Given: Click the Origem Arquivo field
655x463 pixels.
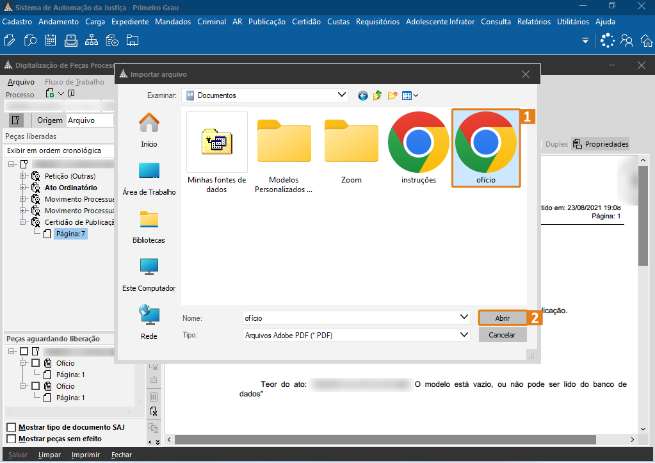Looking at the screenshot, I should pyautogui.click(x=90, y=120).
